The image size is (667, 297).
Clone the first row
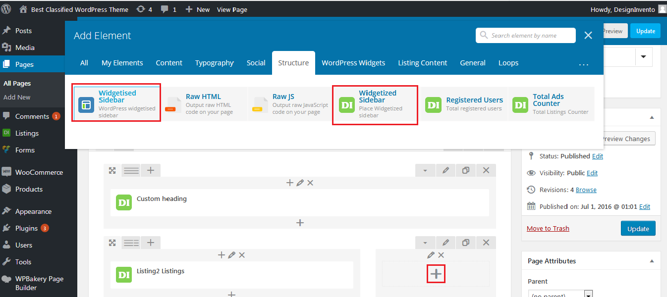(466, 170)
